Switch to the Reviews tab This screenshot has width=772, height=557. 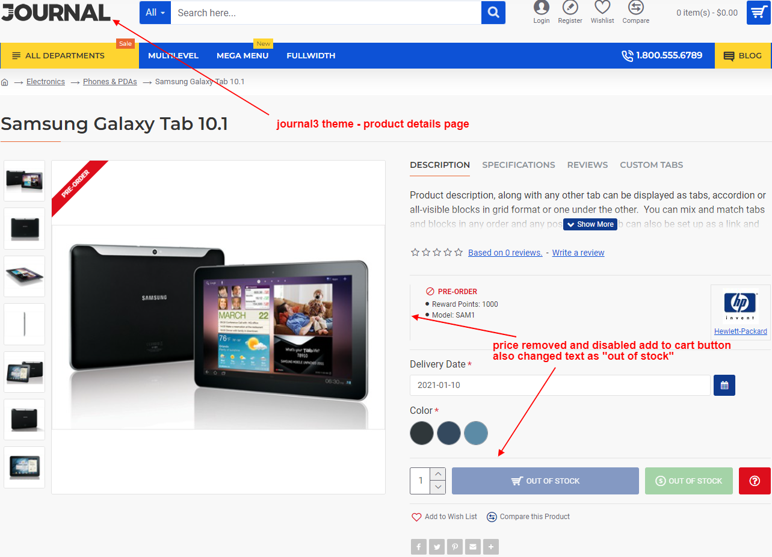point(587,165)
